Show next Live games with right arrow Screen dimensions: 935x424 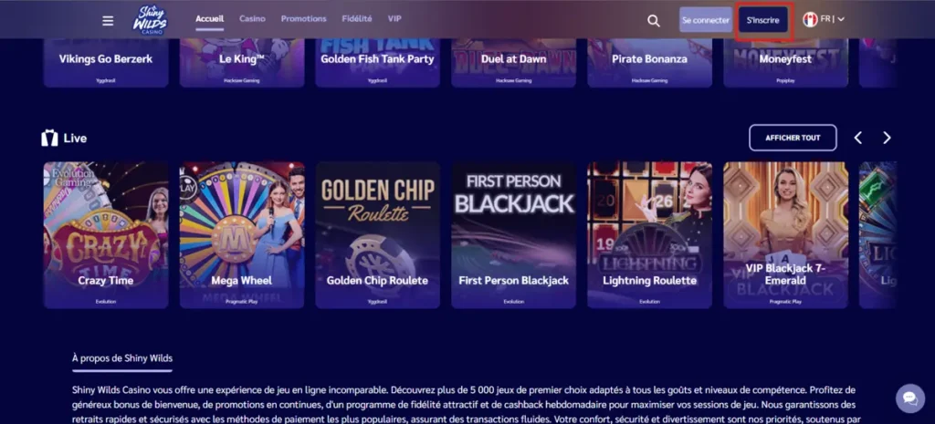click(887, 139)
